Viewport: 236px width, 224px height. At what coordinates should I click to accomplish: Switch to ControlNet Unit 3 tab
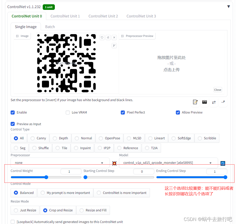pyautogui.click(x=141, y=16)
